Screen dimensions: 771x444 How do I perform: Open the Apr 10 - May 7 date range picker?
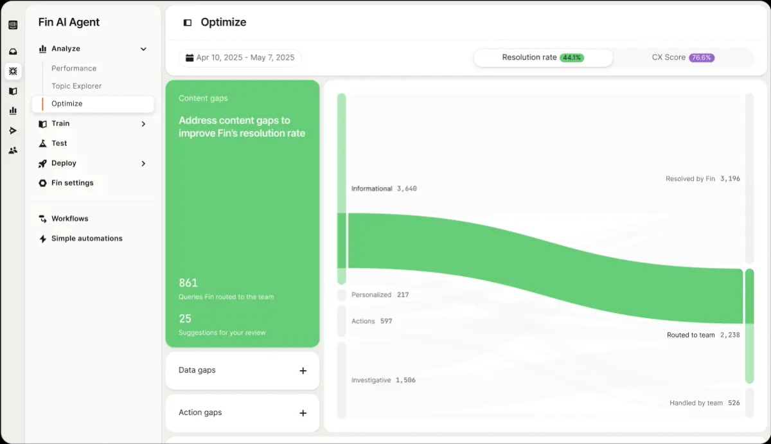[x=240, y=58]
